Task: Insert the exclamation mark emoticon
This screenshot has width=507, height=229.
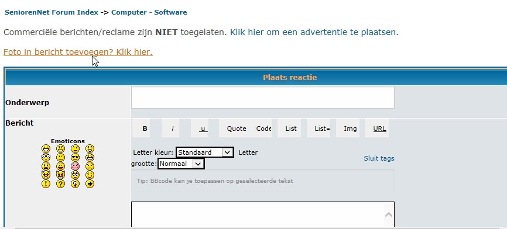Action: pyautogui.click(x=46, y=184)
